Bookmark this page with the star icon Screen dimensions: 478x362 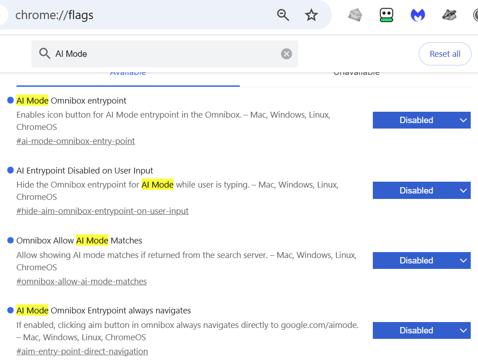311,15
